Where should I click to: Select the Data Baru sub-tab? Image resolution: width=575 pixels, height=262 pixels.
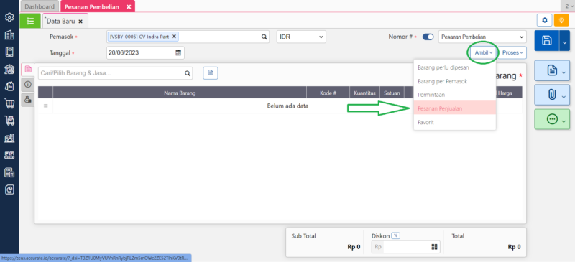tap(61, 22)
